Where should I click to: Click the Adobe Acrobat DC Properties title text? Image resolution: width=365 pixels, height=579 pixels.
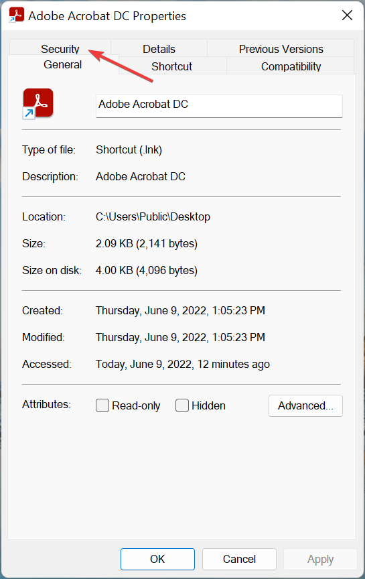107,16
